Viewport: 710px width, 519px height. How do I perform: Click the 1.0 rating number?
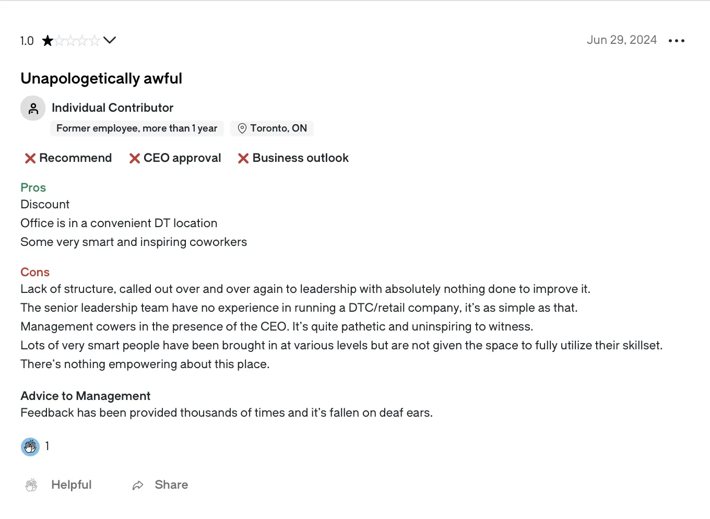27,41
